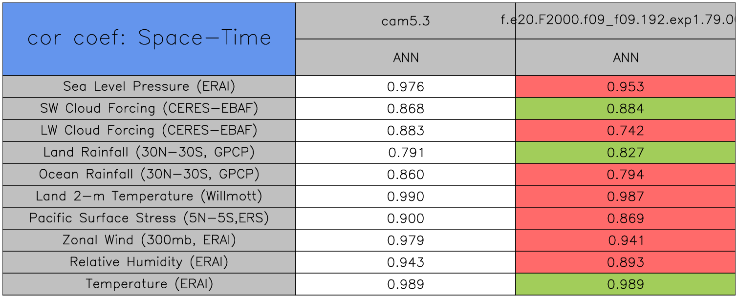The height and width of the screenshot is (298, 738).
Task: Click the Relative Humidity (ERAI) row label
Action: 149,262
